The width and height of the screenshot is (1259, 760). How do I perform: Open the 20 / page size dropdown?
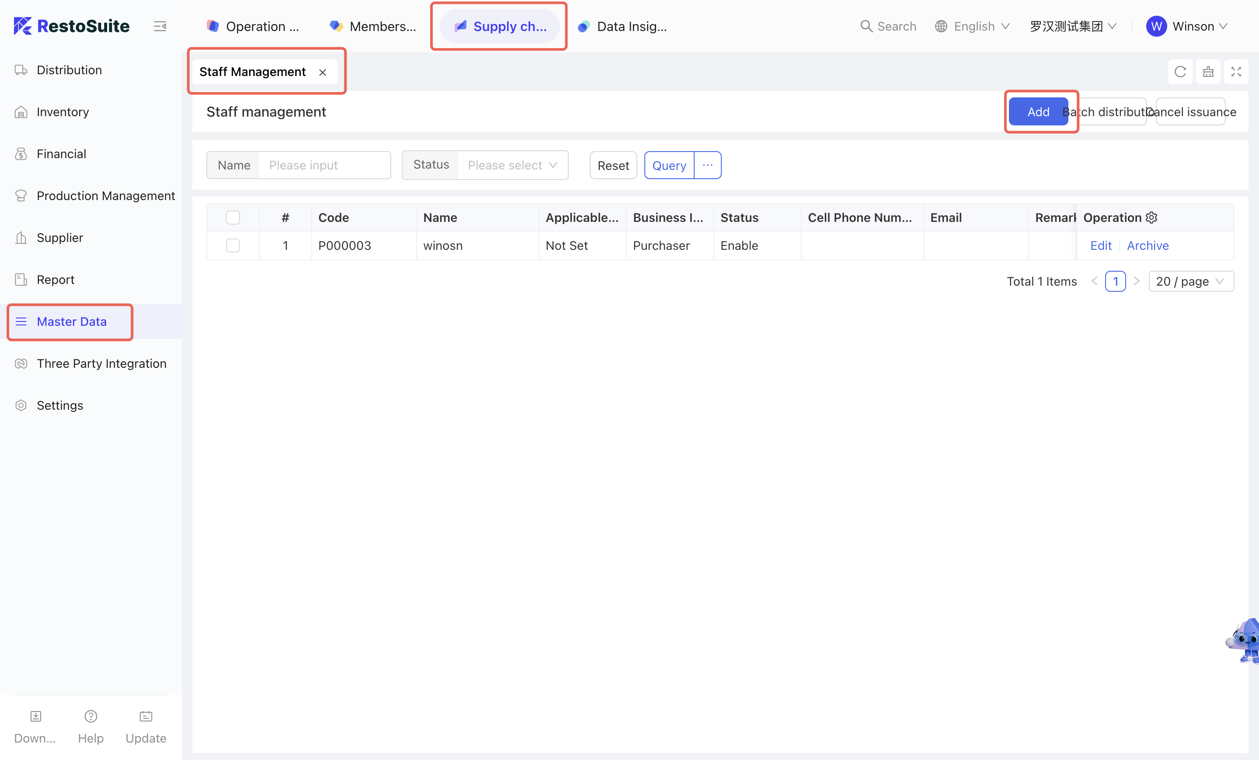[x=1190, y=281]
